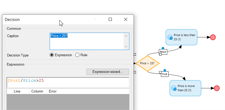
Task: Select the lower red end event
Action: coord(217,88)
